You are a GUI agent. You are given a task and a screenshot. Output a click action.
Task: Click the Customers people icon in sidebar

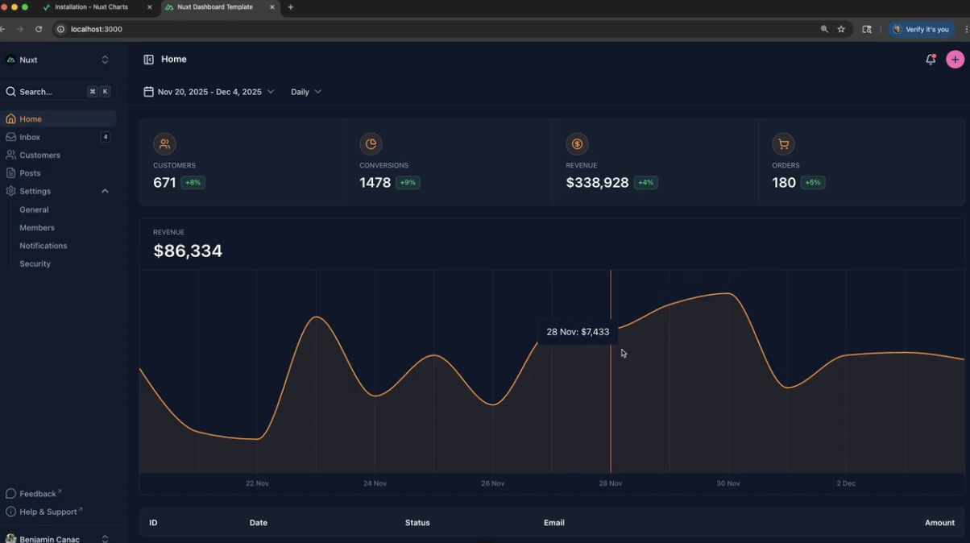10,155
